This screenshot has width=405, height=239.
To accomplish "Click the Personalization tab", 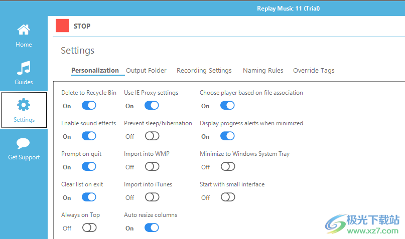I will 95,71.
